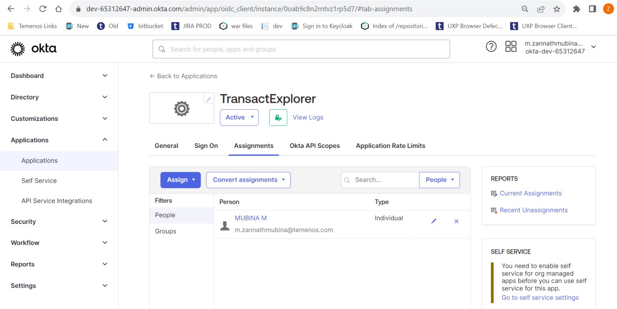Image resolution: width=617 pixels, height=309 pixels.
Task: Switch to the Okta API Scopes tab
Action: 314,146
